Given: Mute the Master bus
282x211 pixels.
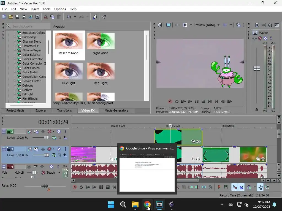Looking at the screenshot, I should click(x=265, y=38).
